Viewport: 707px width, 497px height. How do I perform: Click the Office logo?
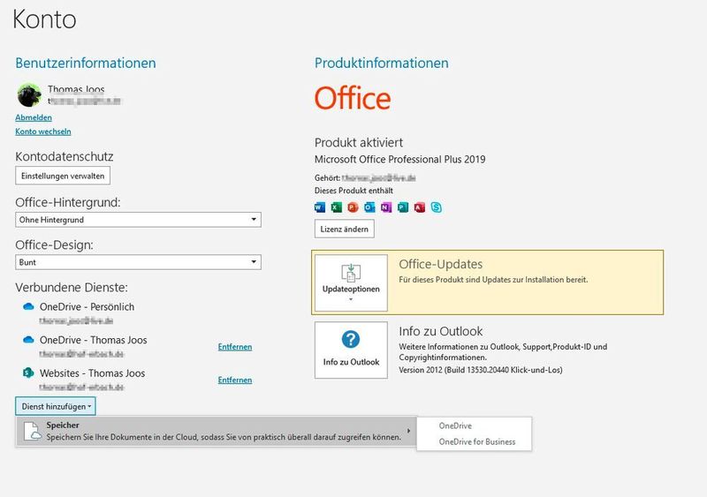click(x=353, y=99)
